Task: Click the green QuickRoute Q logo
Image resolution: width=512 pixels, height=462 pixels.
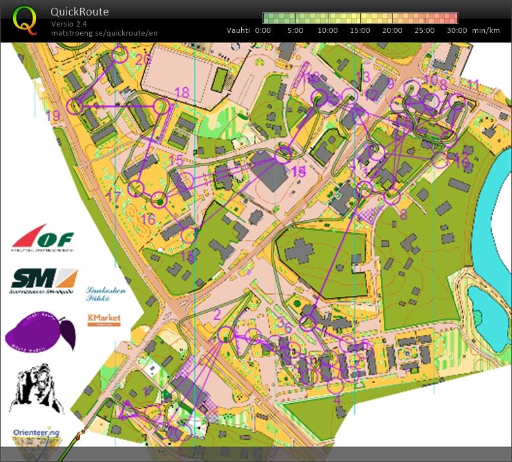Action: point(25,19)
